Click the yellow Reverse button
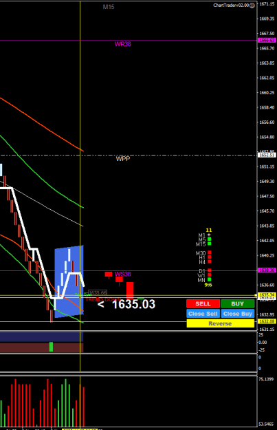The height and width of the screenshot is (430, 277). point(220,323)
